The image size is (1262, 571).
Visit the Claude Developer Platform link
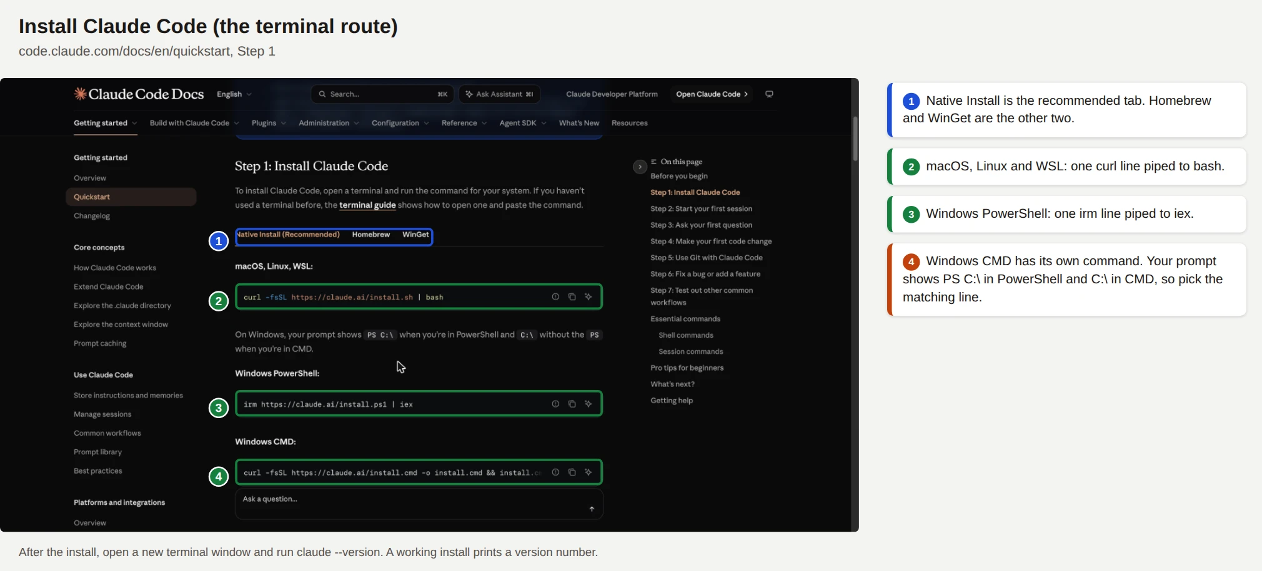612,94
